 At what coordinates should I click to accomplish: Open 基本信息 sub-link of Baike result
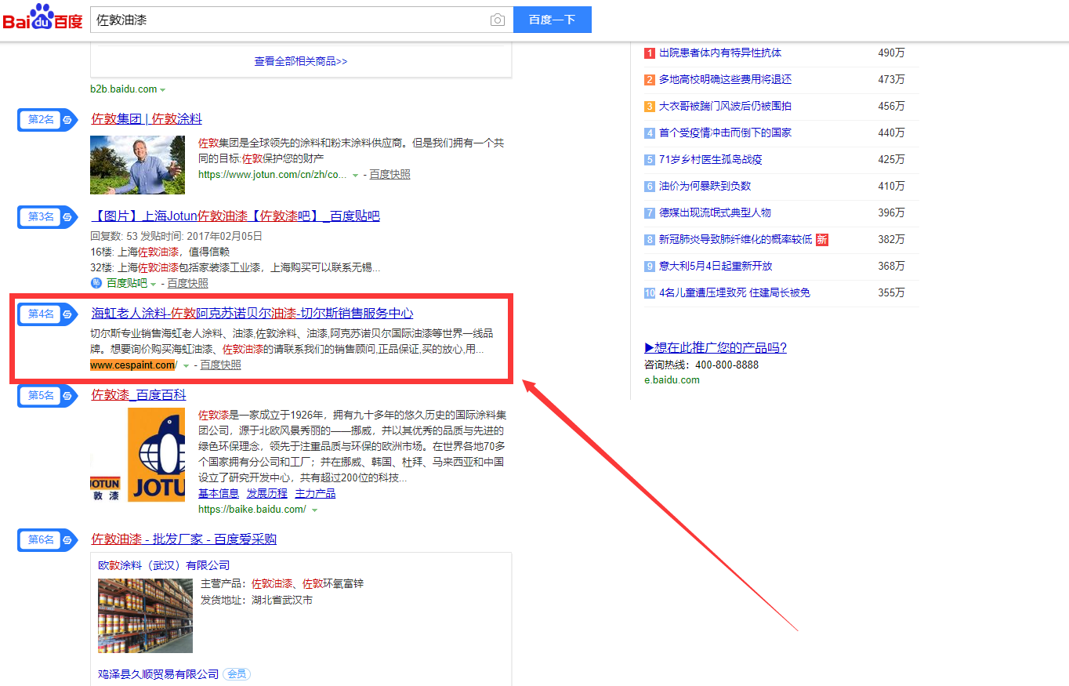[x=219, y=494]
